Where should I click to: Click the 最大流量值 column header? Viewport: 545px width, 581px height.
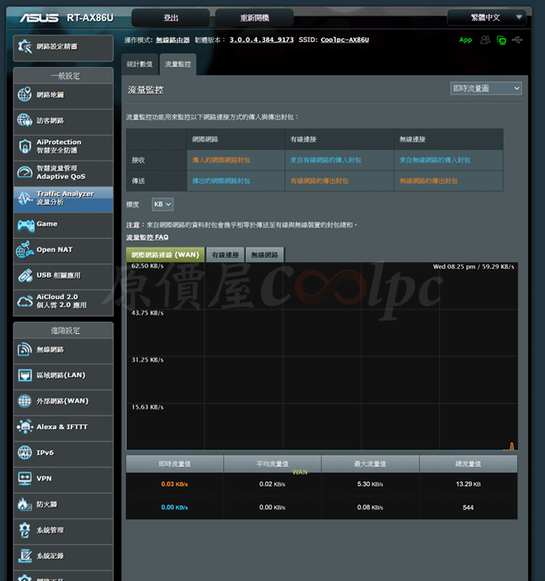tap(370, 464)
